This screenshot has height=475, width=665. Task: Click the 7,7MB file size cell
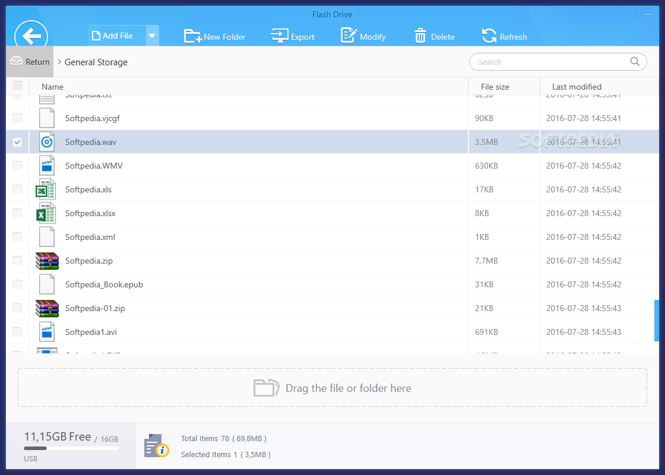486,261
